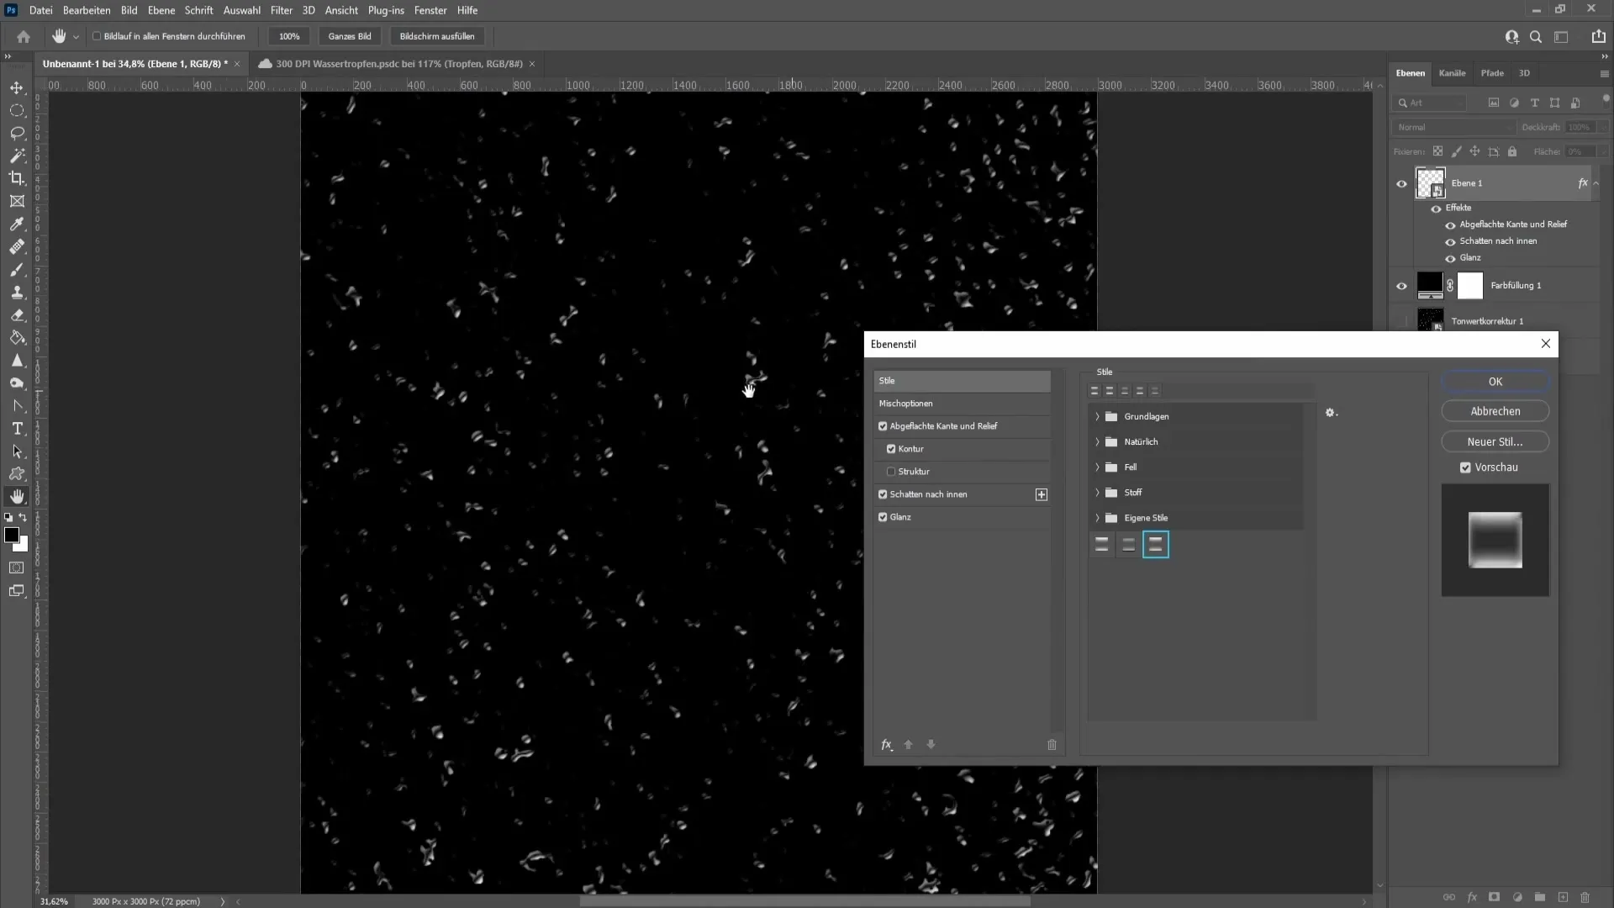This screenshot has height=908, width=1614.
Task: Click the OK button to confirm
Action: (x=1495, y=382)
